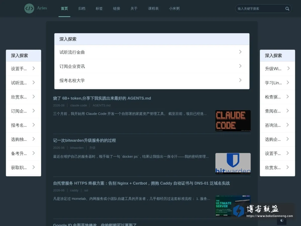Click the 深入探索 header of the center panel
The image size is (301, 226).
pos(152,39)
